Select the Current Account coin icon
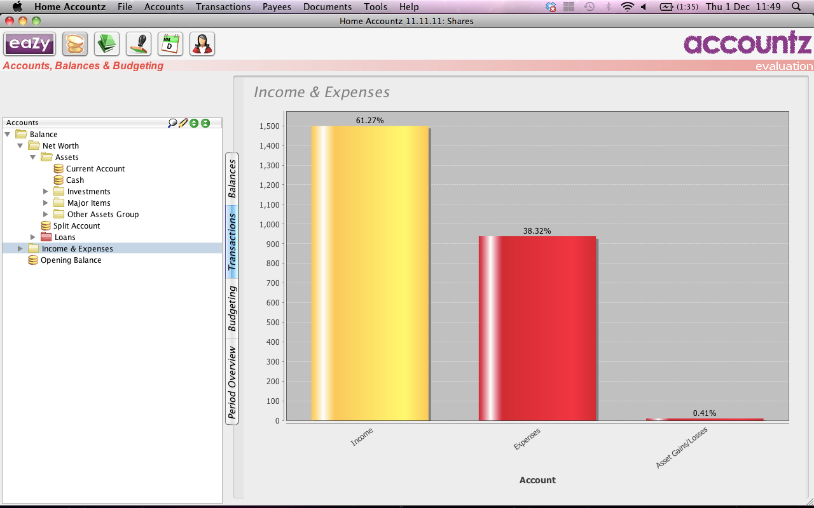This screenshot has width=814, height=508. click(x=59, y=168)
